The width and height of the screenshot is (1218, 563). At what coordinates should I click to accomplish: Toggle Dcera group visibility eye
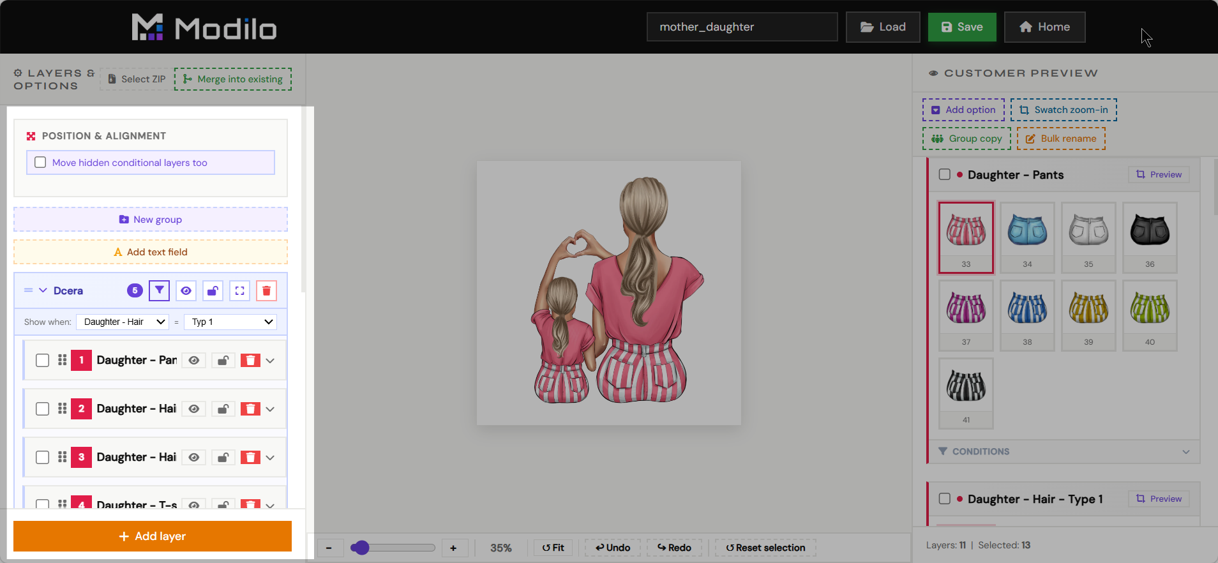186,290
